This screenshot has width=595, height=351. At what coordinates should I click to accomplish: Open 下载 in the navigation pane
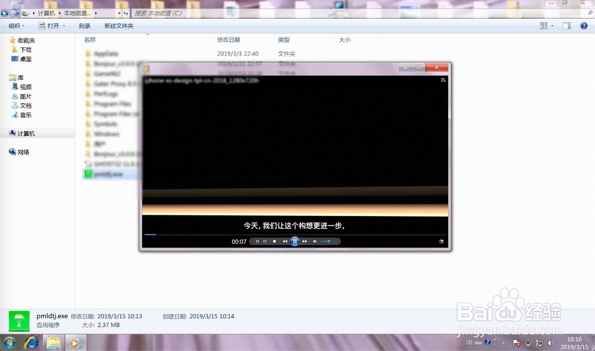point(26,50)
